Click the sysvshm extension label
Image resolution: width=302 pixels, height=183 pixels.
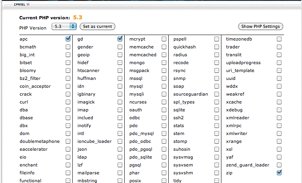click(183, 173)
